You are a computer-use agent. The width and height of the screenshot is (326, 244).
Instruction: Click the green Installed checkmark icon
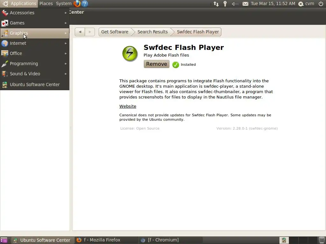176,65
